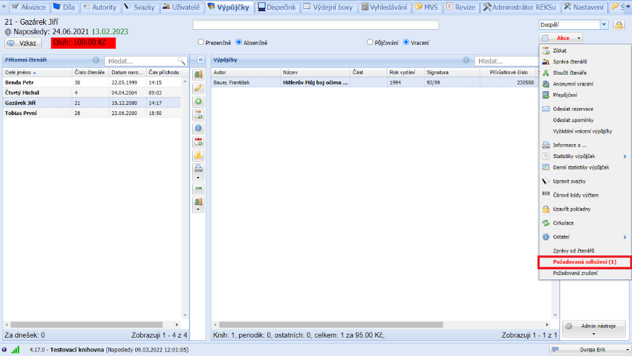Click the green plus add icon
This screenshot has height=356, width=632.
198,101
